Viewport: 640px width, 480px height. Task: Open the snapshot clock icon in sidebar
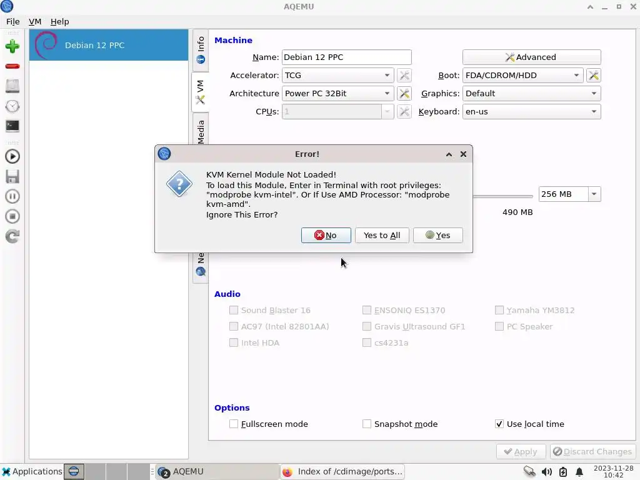click(x=12, y=106)
